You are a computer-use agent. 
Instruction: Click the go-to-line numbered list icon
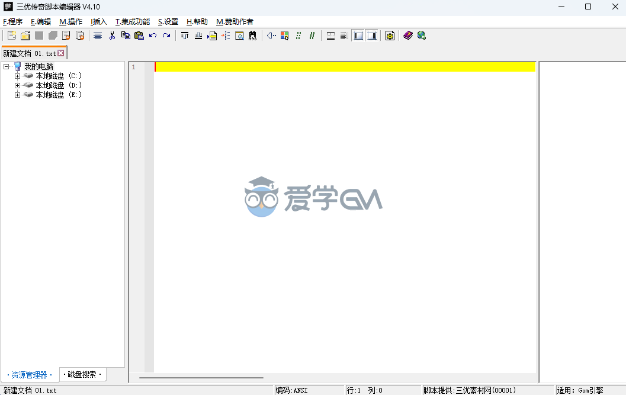pyautogui.click(x=226, y=36)
